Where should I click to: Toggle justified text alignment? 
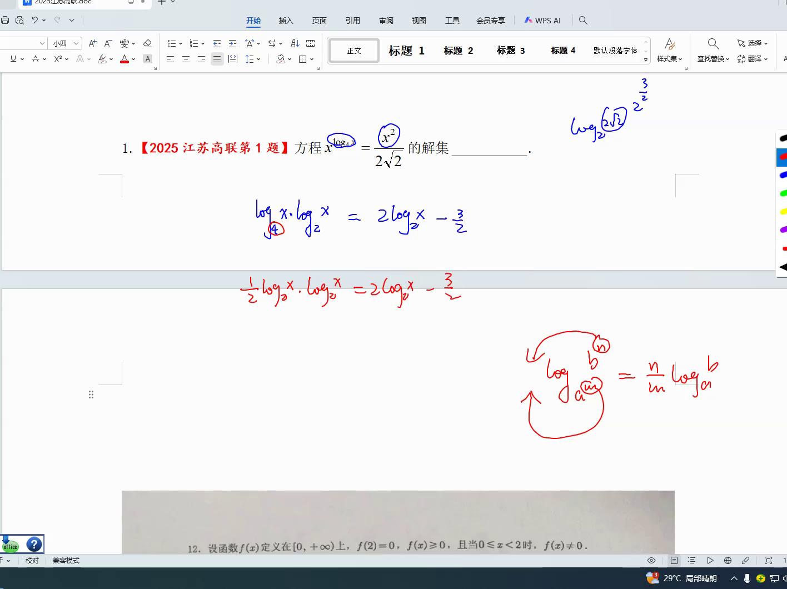coord(217,59)
